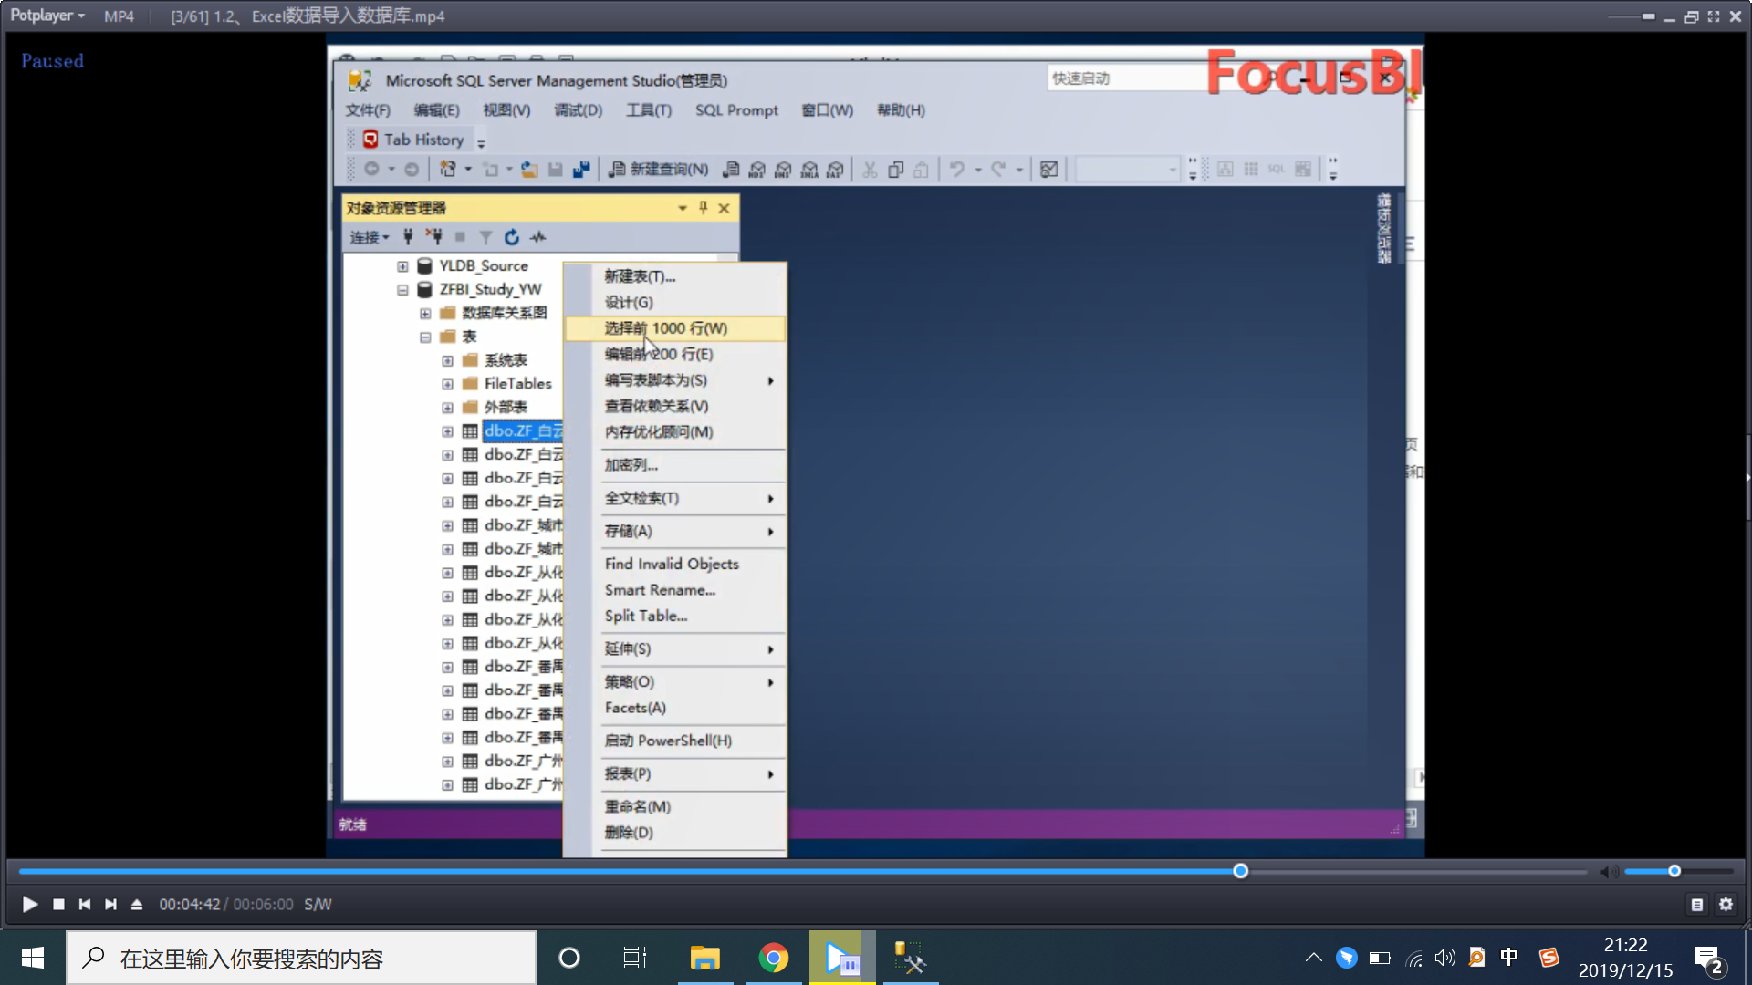Click the next track button
This screenshot has height=985, width=1752.
point(110,904)
